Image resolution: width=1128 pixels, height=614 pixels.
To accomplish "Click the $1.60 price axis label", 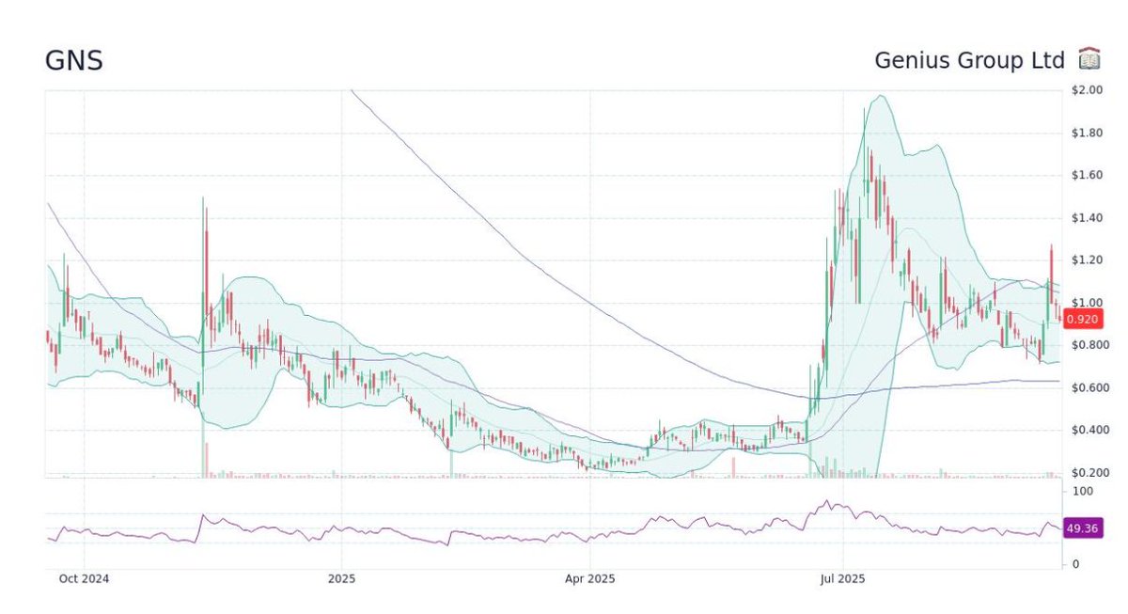I will coord(1086,175).
